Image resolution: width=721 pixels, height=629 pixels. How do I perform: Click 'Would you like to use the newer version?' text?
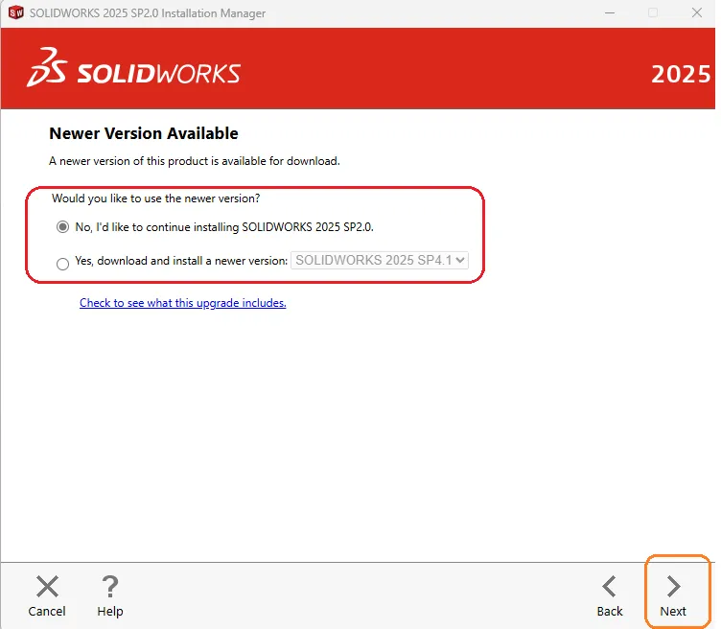(x=156, y=198)
